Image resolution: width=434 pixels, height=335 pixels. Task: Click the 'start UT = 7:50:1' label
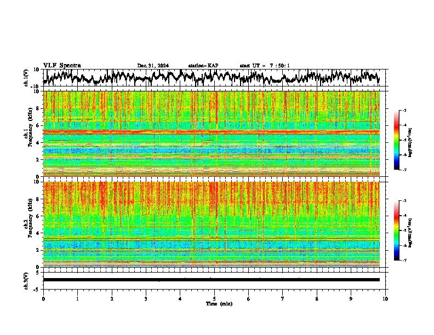(265, 66)
